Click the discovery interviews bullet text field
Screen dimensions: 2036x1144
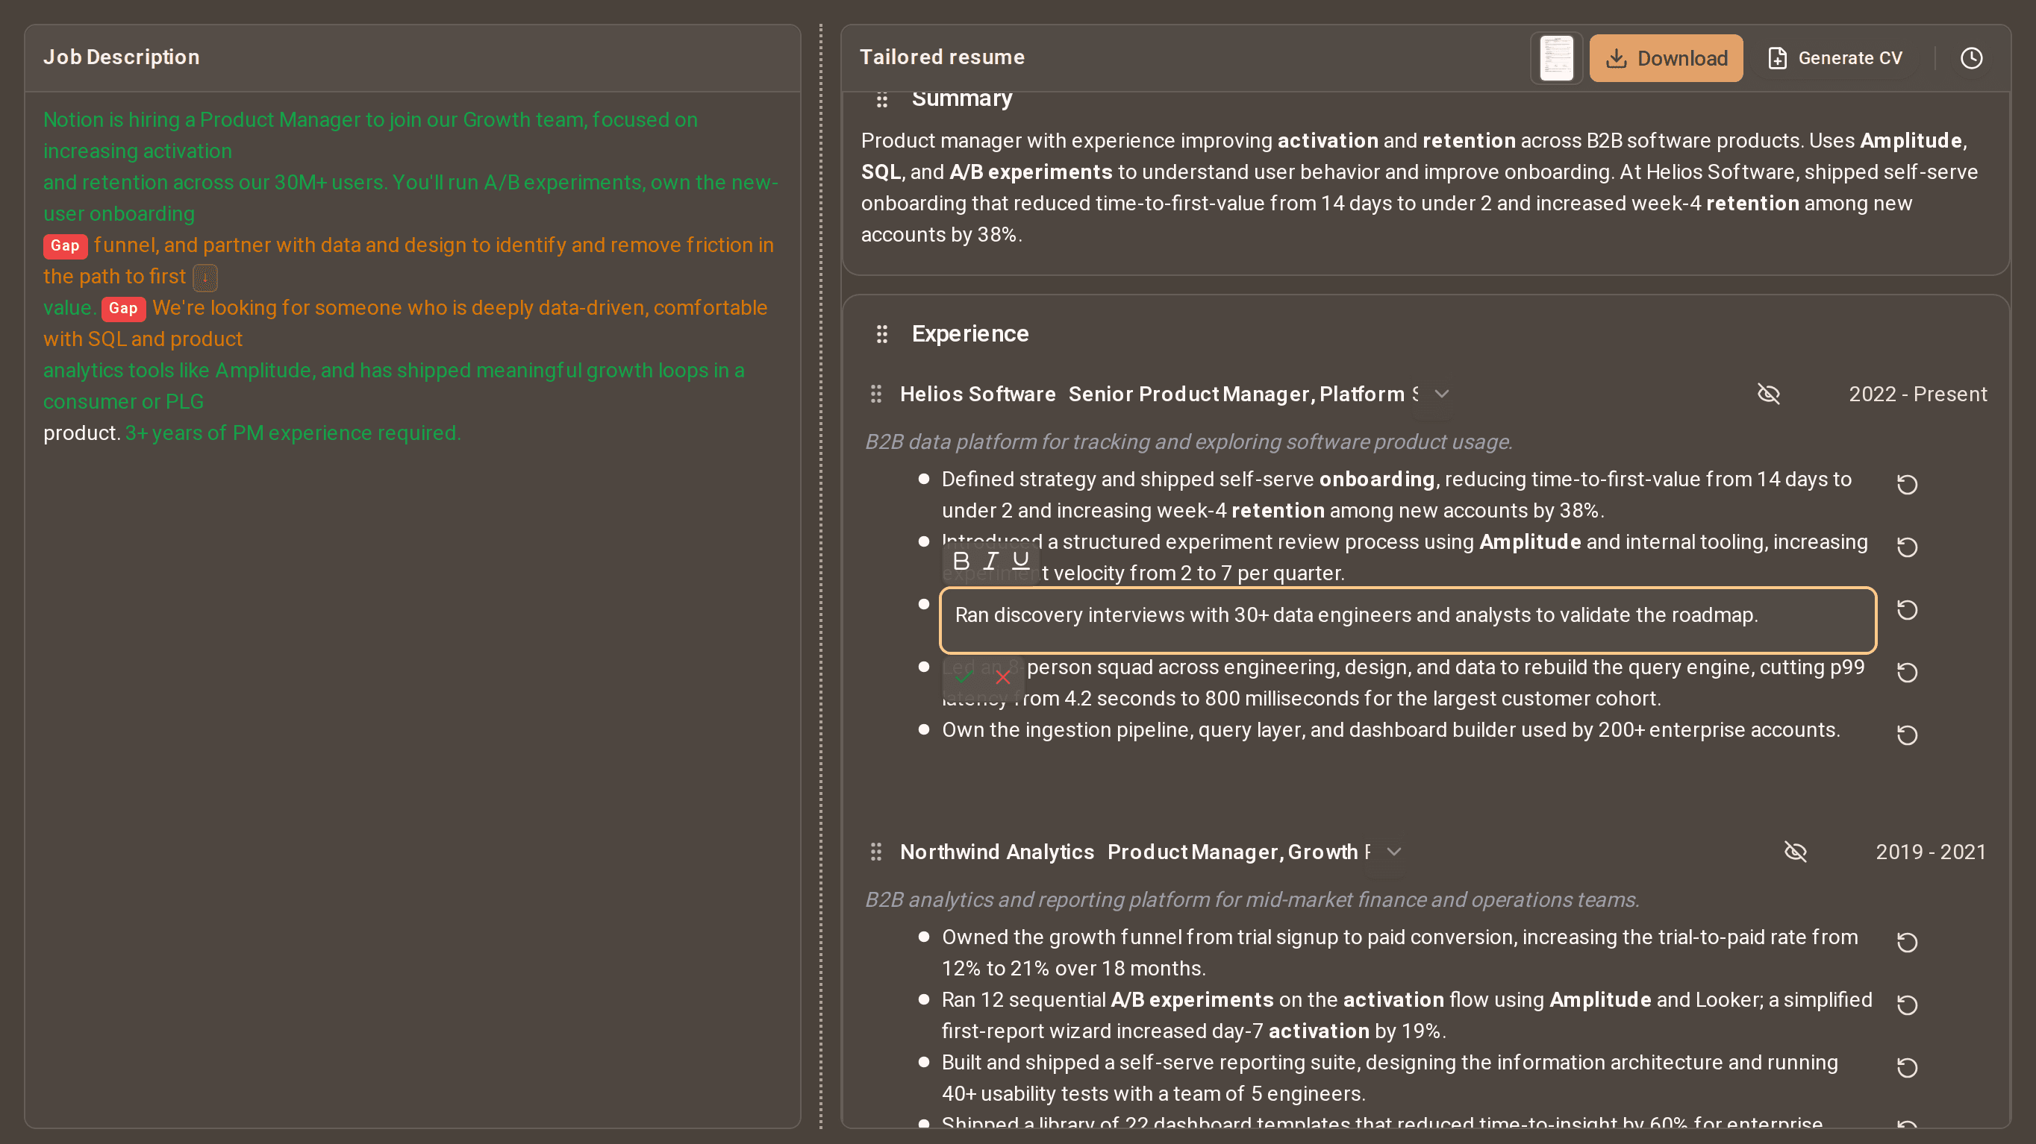click(1408, 620)
